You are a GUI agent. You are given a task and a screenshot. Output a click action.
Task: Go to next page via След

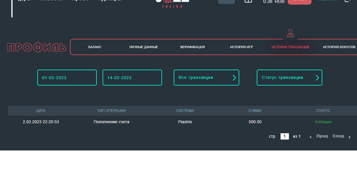click(x=338, y=136)
